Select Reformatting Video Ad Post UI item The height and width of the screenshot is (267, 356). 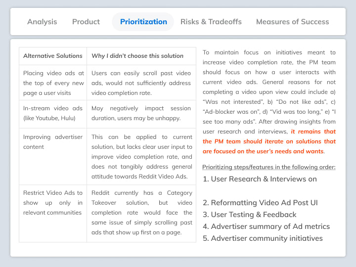[260, 203]
